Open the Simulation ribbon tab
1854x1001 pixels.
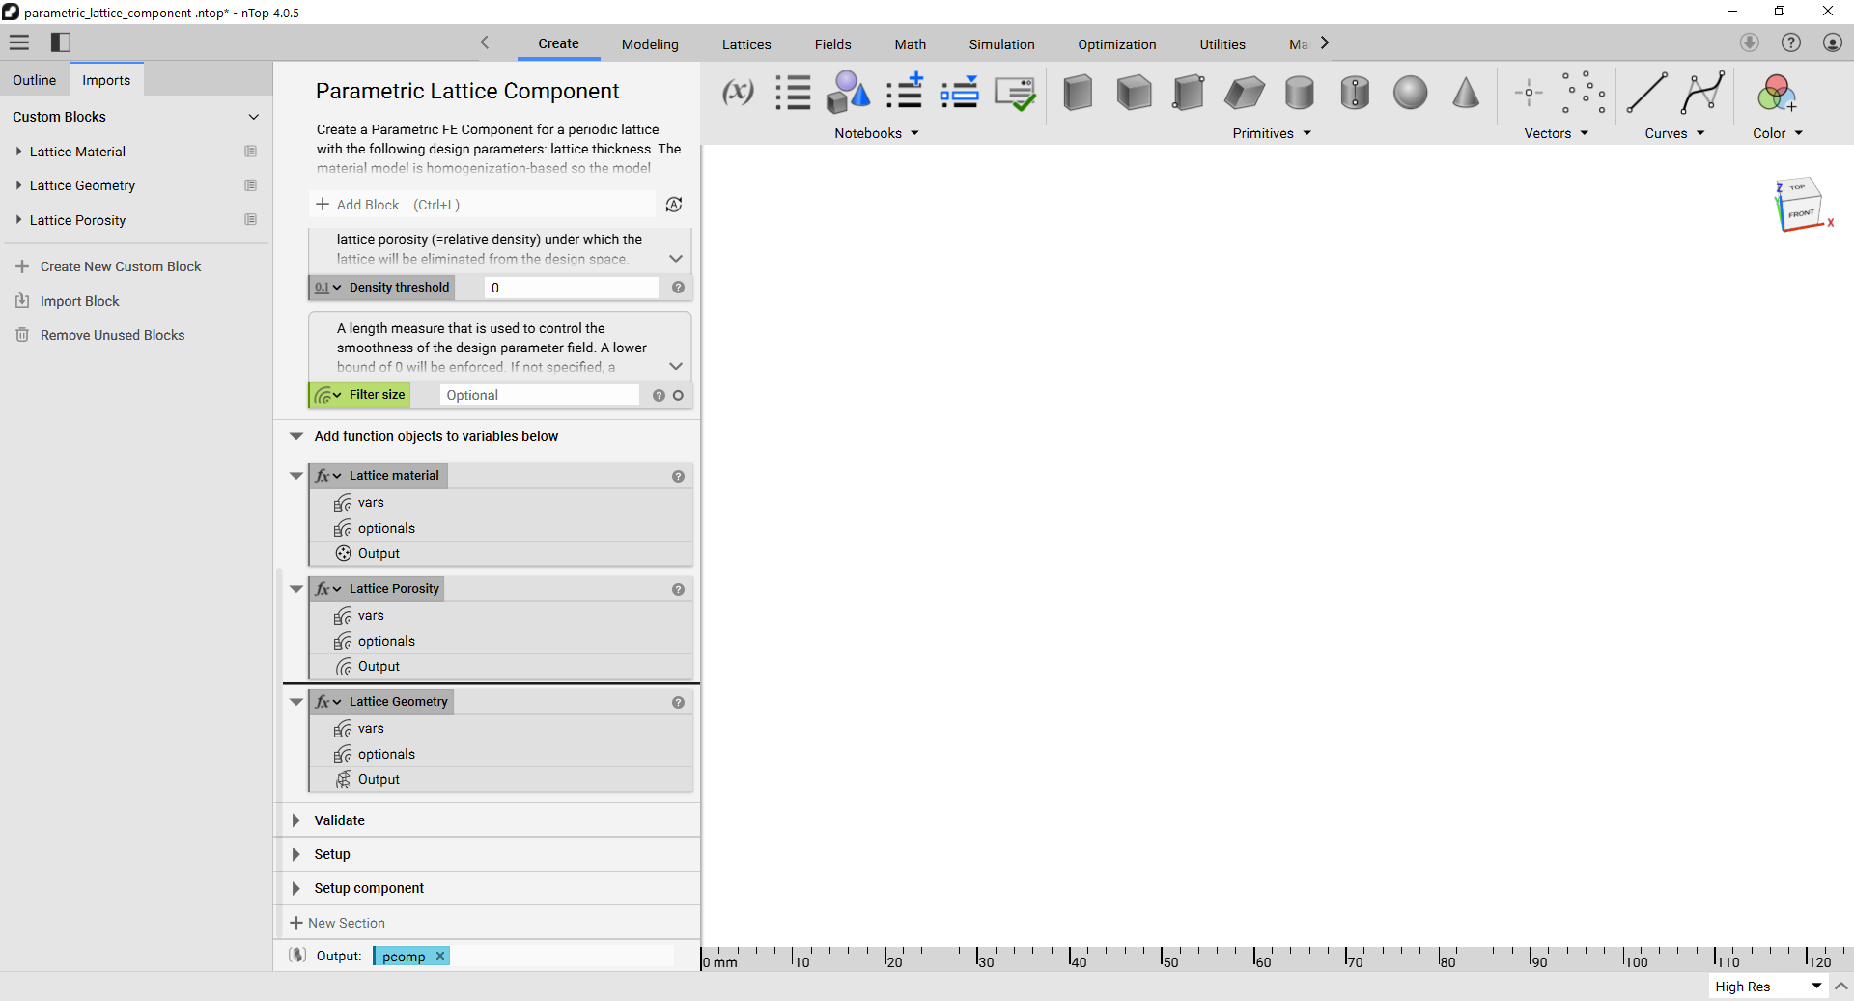[1001, 44]
